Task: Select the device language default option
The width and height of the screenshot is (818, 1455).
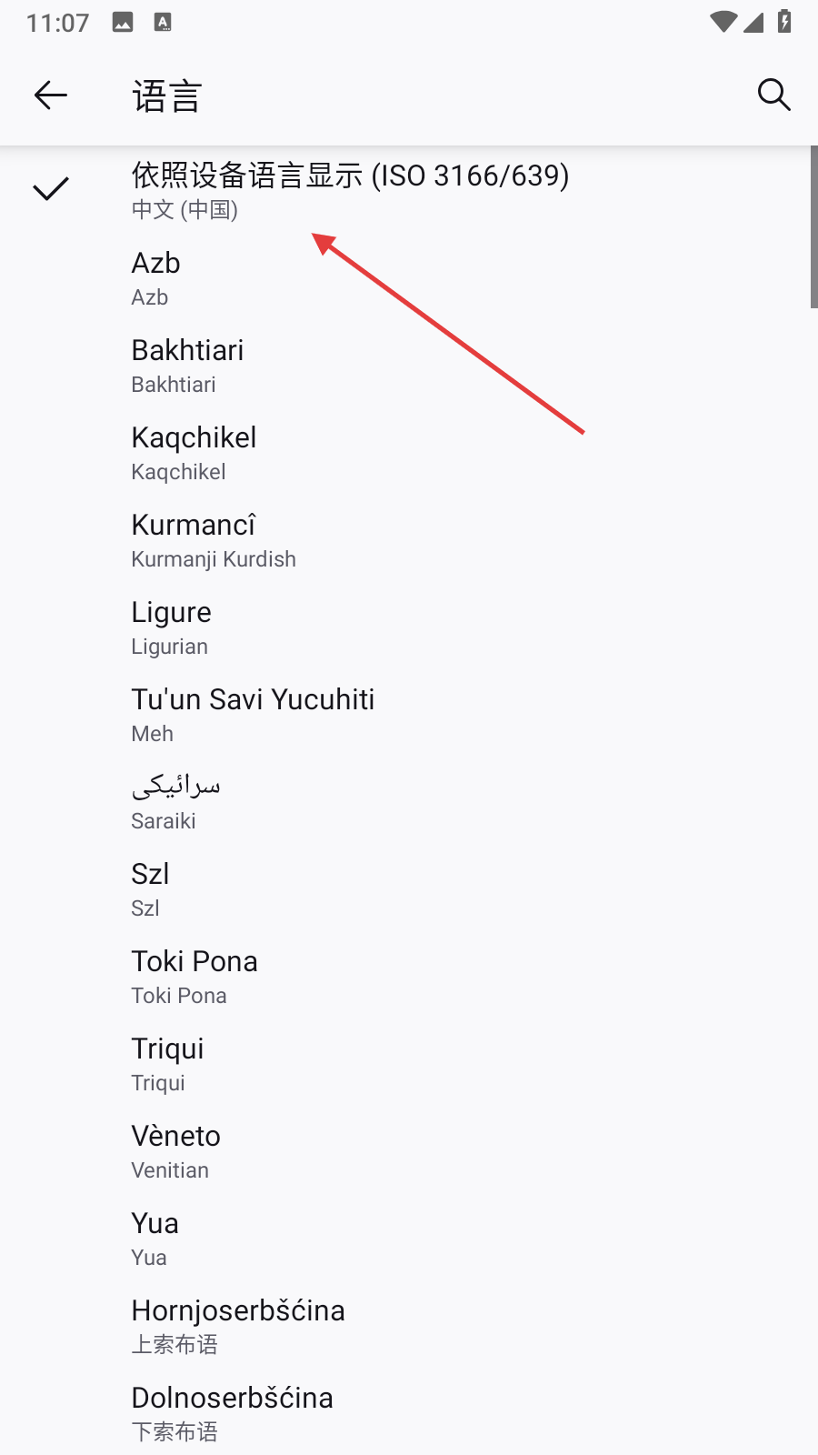Action: click(350, 190)
